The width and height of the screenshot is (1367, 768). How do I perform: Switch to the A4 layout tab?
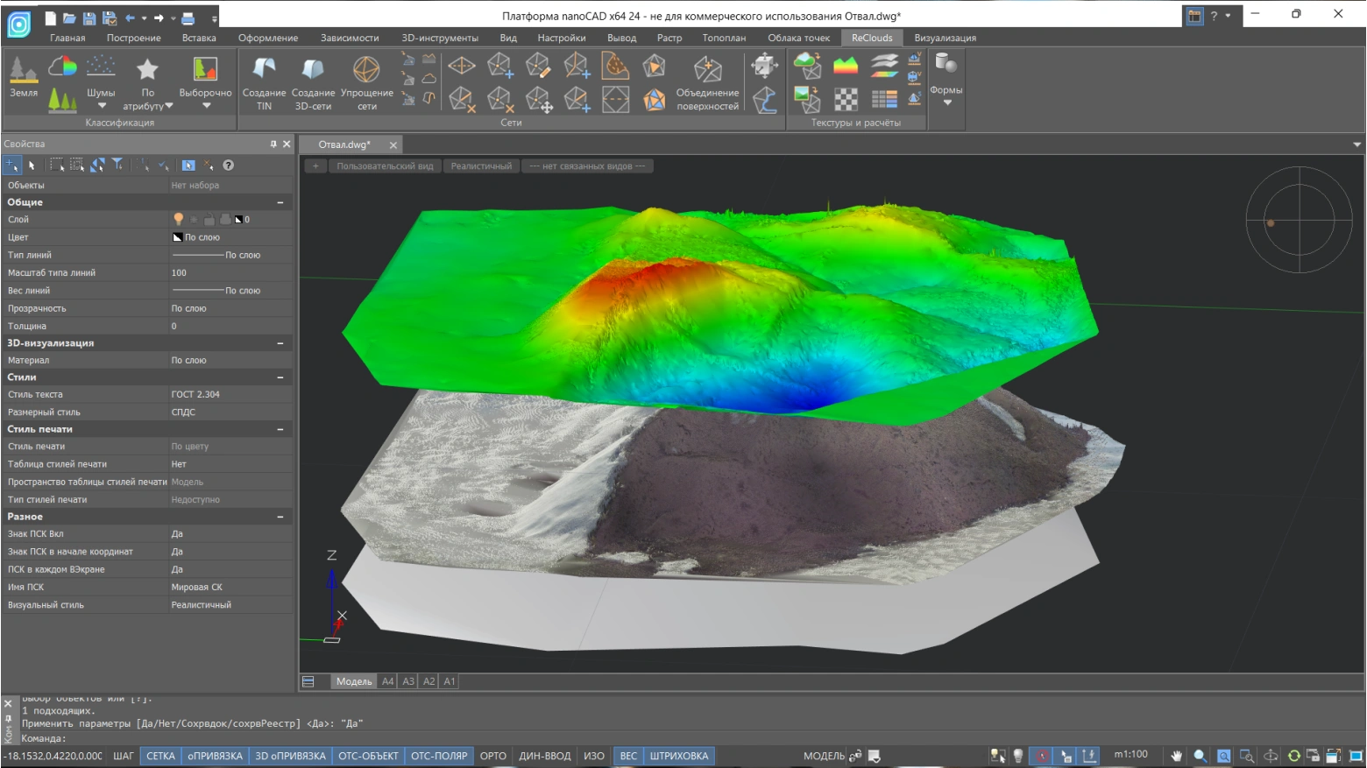(388, 681)
